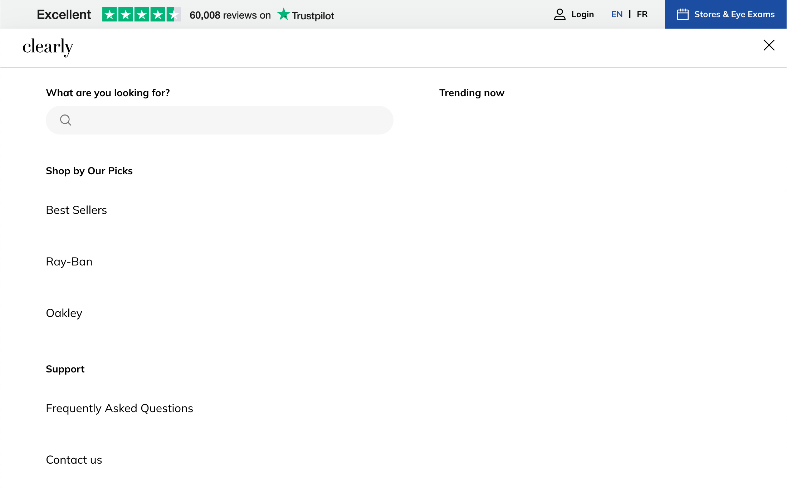787x498 pixels.
Task: Close the search overlay with the X
Action: 769,45
